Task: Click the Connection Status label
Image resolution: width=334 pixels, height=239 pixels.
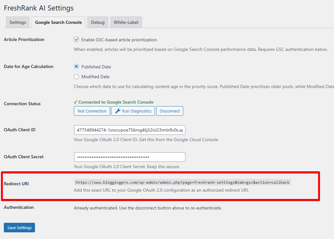Action: 22,104
